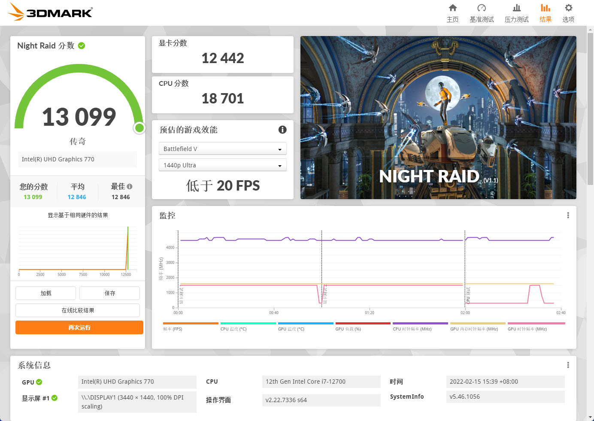594x421 pixels.
Task: Select the 结果 tab
Action: pos(546,13)
